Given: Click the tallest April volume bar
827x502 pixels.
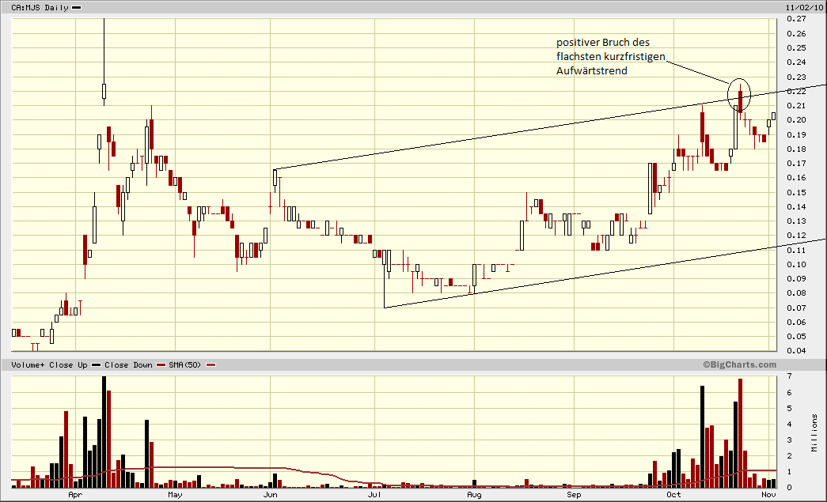Looking at the screenshot, I should pos(104,432).
